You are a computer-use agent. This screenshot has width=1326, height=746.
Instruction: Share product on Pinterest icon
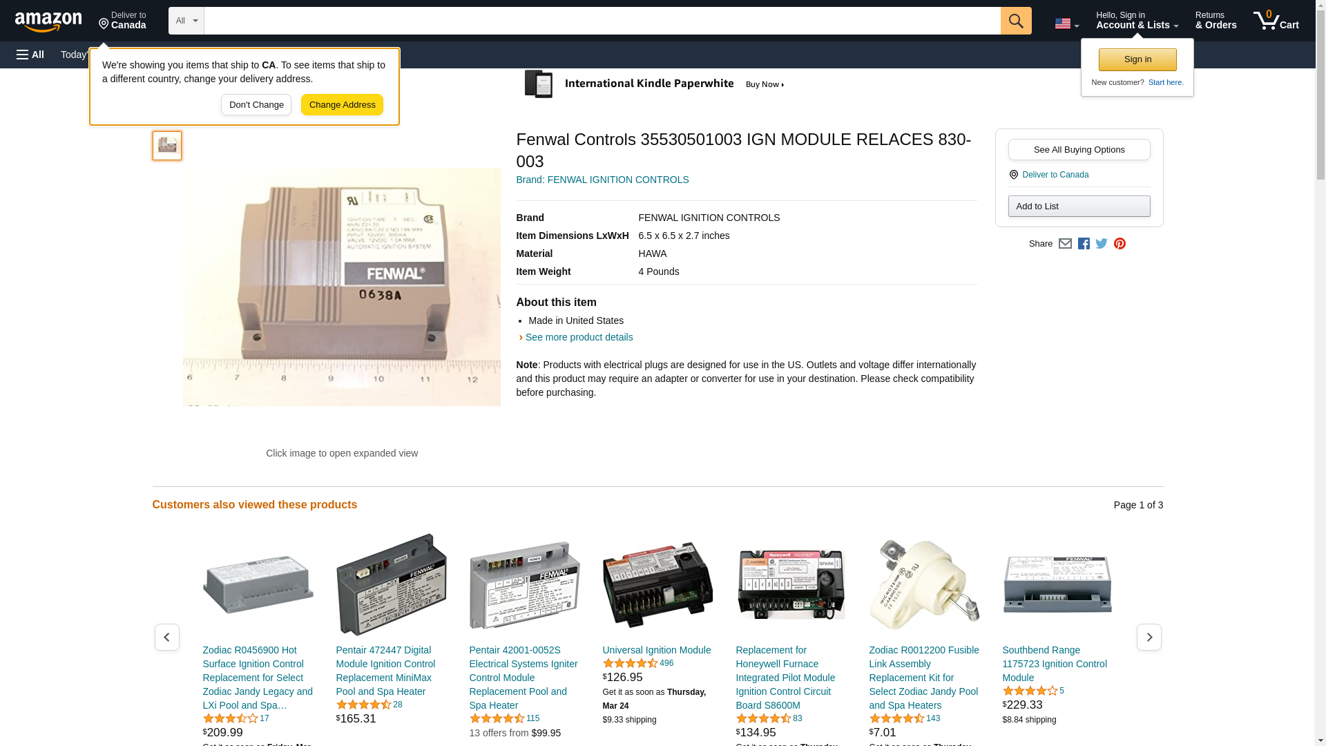[x=1120, y=244]
